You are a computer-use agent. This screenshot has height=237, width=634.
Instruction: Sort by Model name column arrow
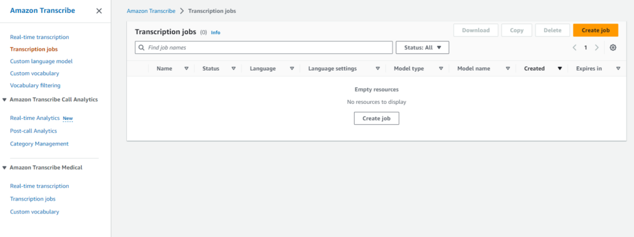pyautogui.click(x=508, y=69)
